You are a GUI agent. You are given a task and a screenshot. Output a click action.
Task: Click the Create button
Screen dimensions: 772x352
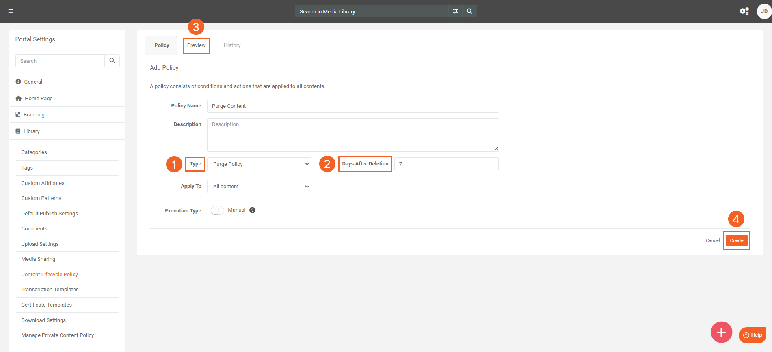[736, 240]
